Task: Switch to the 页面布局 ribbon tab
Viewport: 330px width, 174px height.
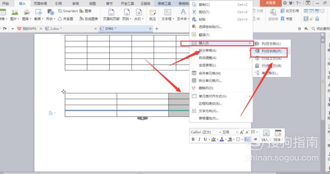Action: [x=41, y=3]
